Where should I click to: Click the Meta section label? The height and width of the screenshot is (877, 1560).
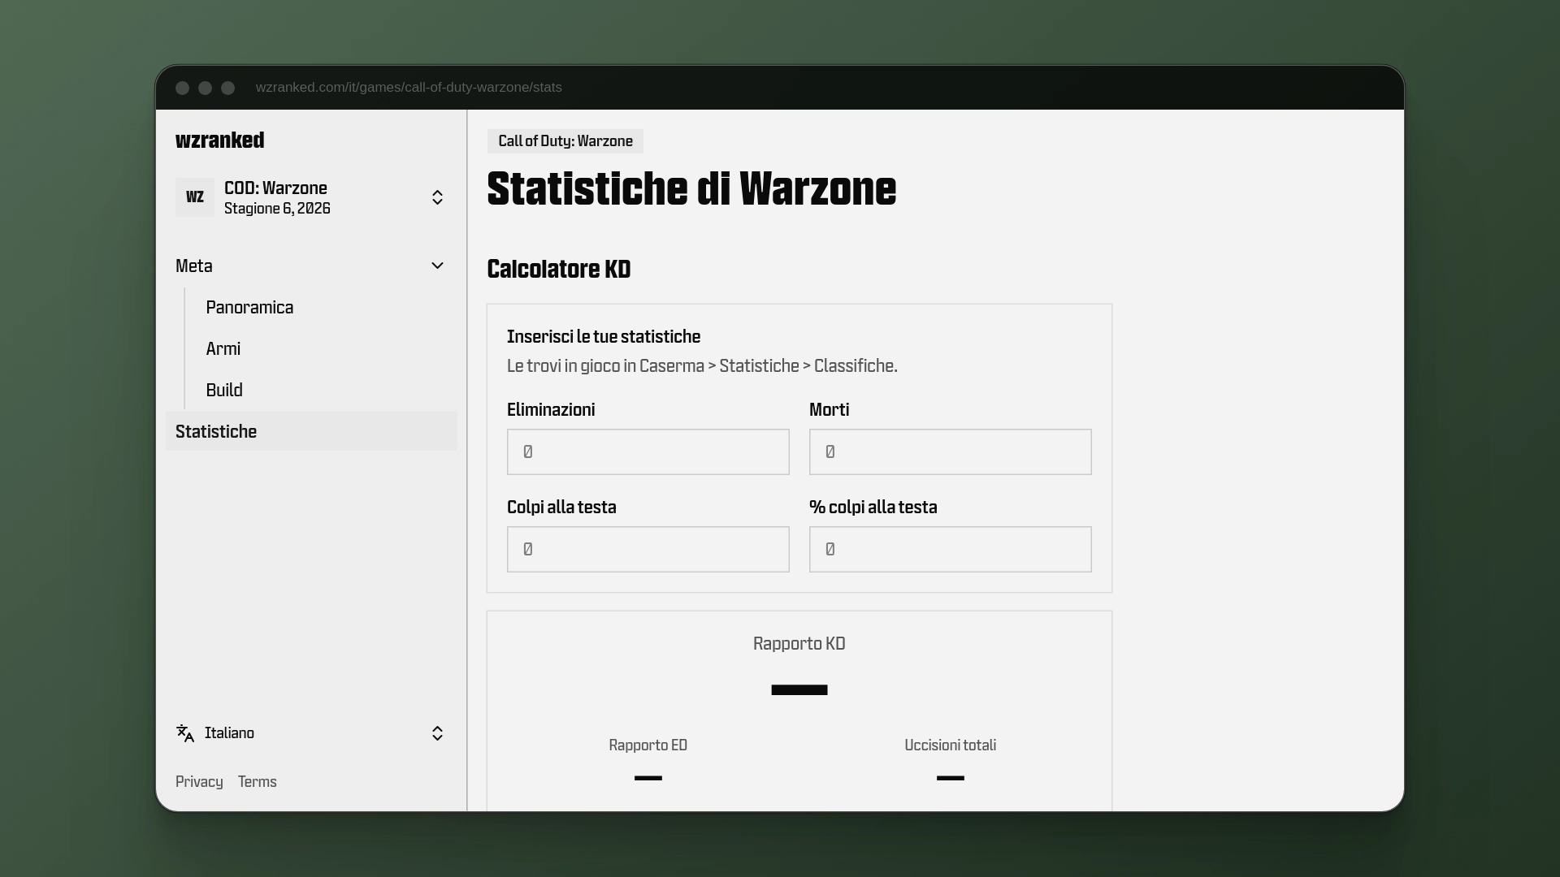tap(194, 266)
